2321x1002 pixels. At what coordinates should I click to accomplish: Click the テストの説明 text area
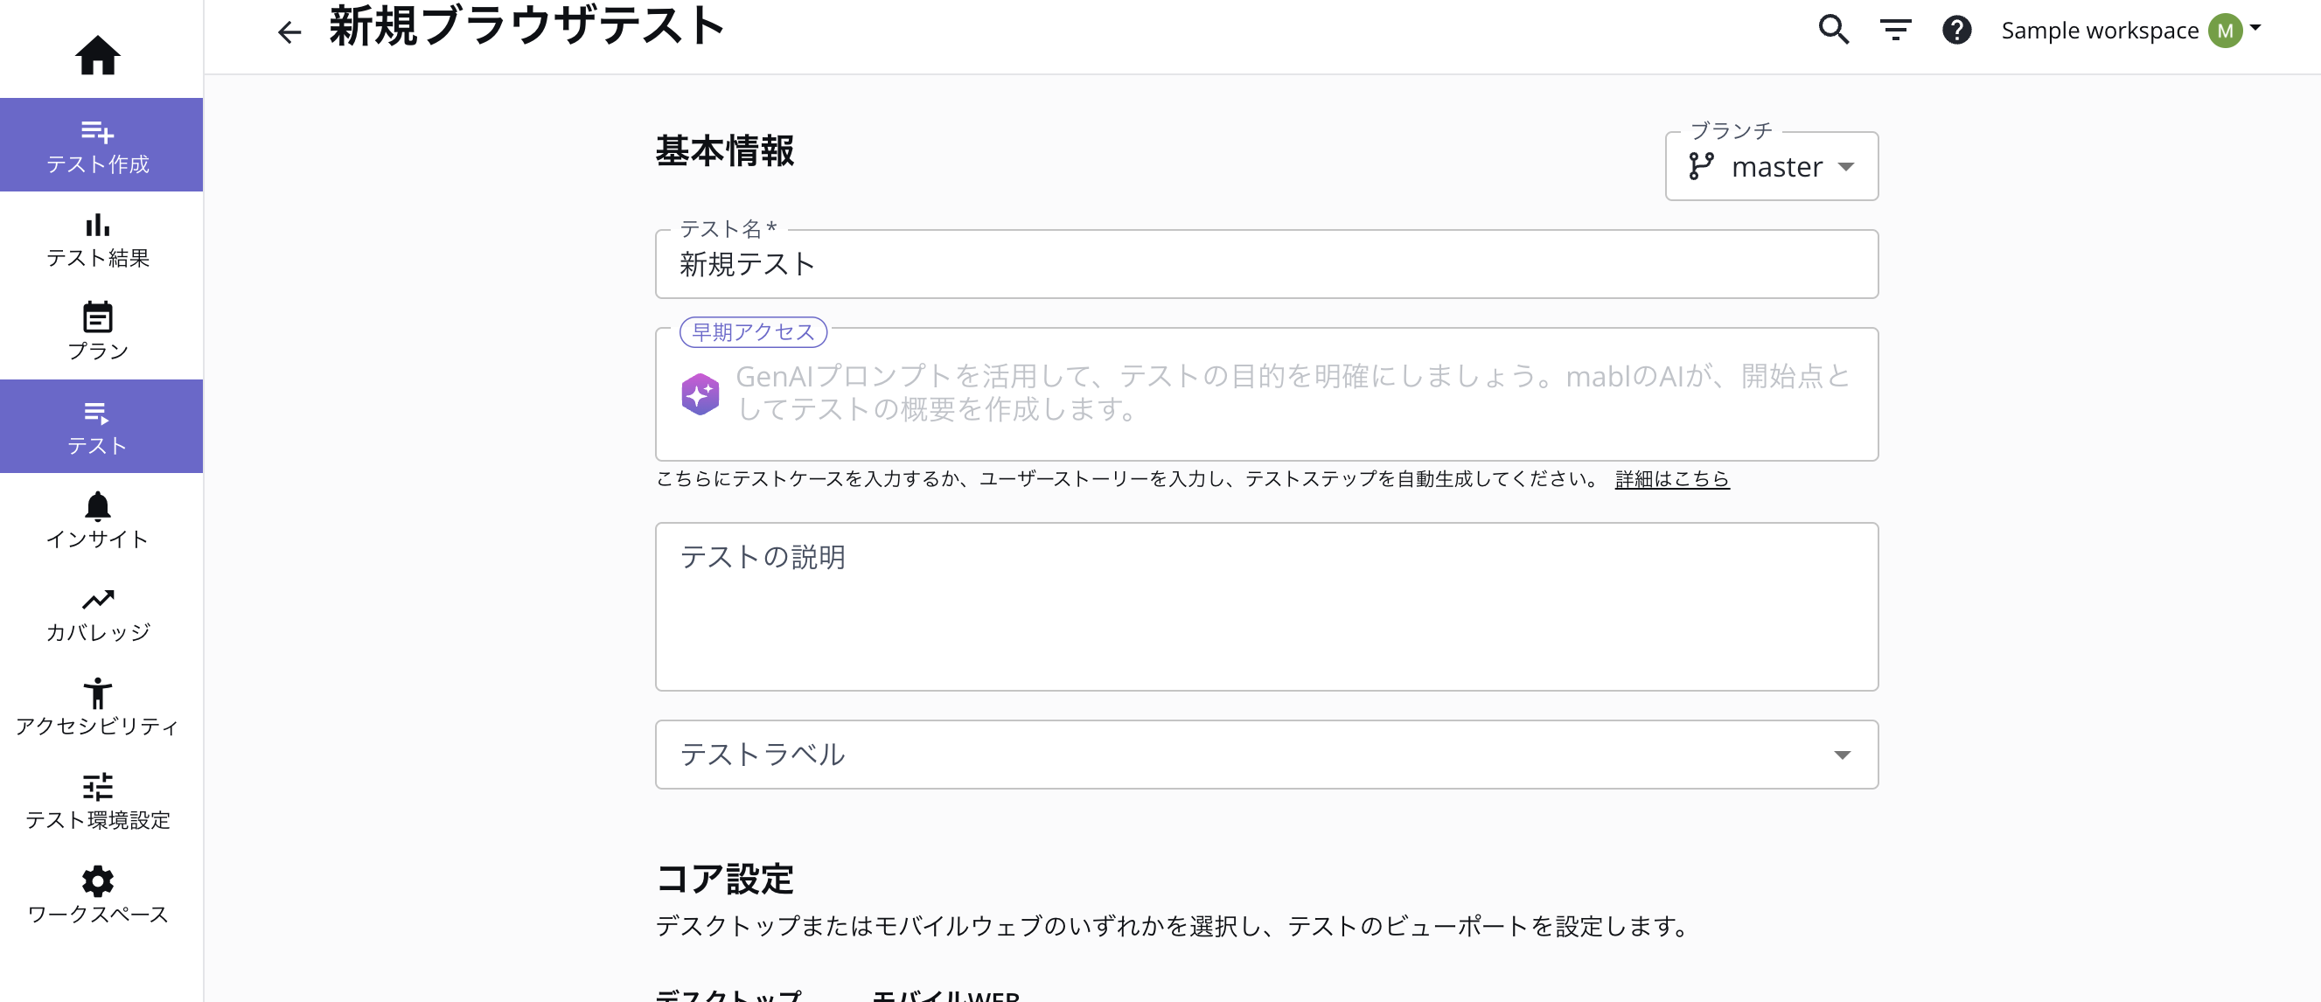[x=1267, y=607]
